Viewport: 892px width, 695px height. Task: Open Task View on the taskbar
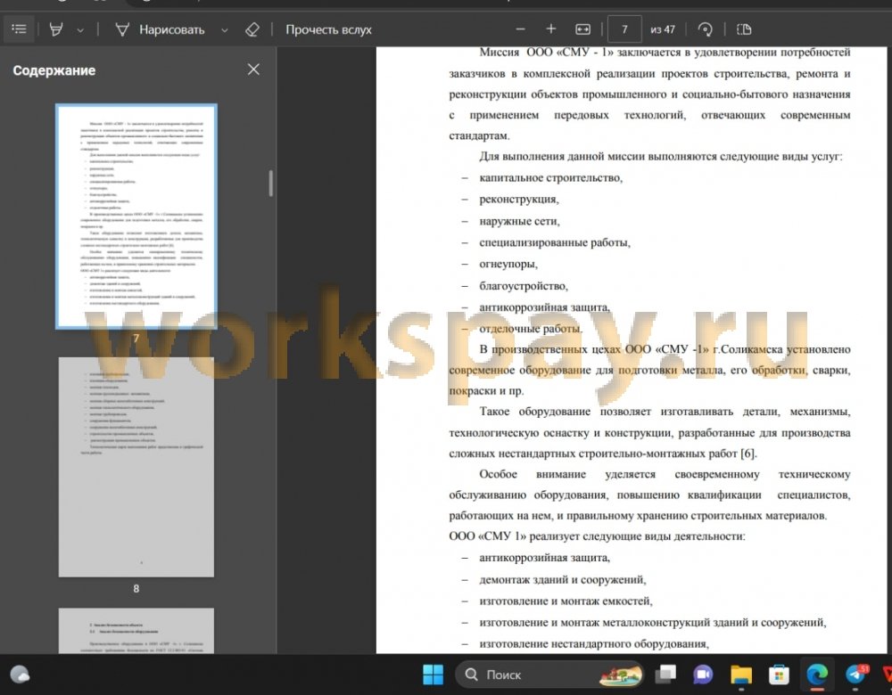(665, 675)
